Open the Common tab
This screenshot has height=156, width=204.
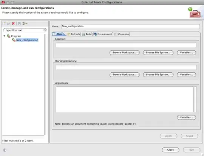click(x=122, y=34)
